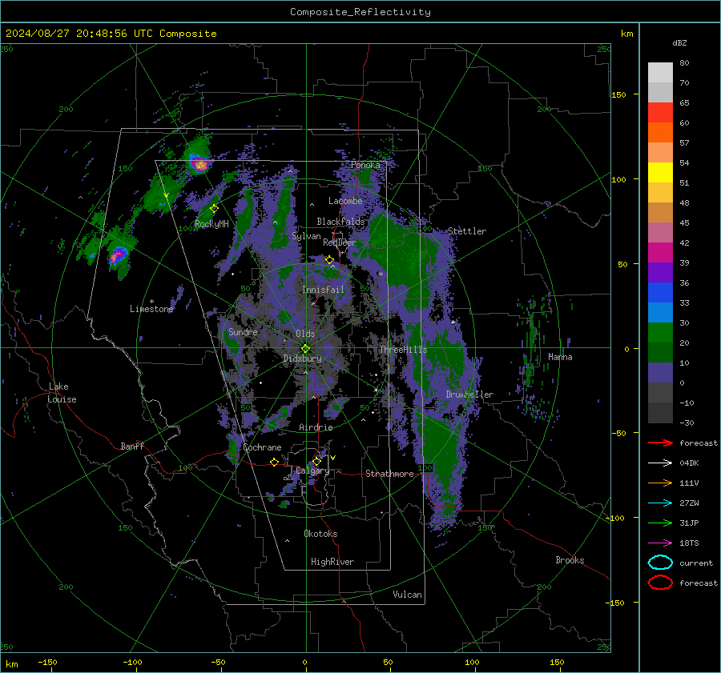Click the cyan 27ZW arrow legend icon
This screenshot has width=721, height=673.
pos(660,503)
